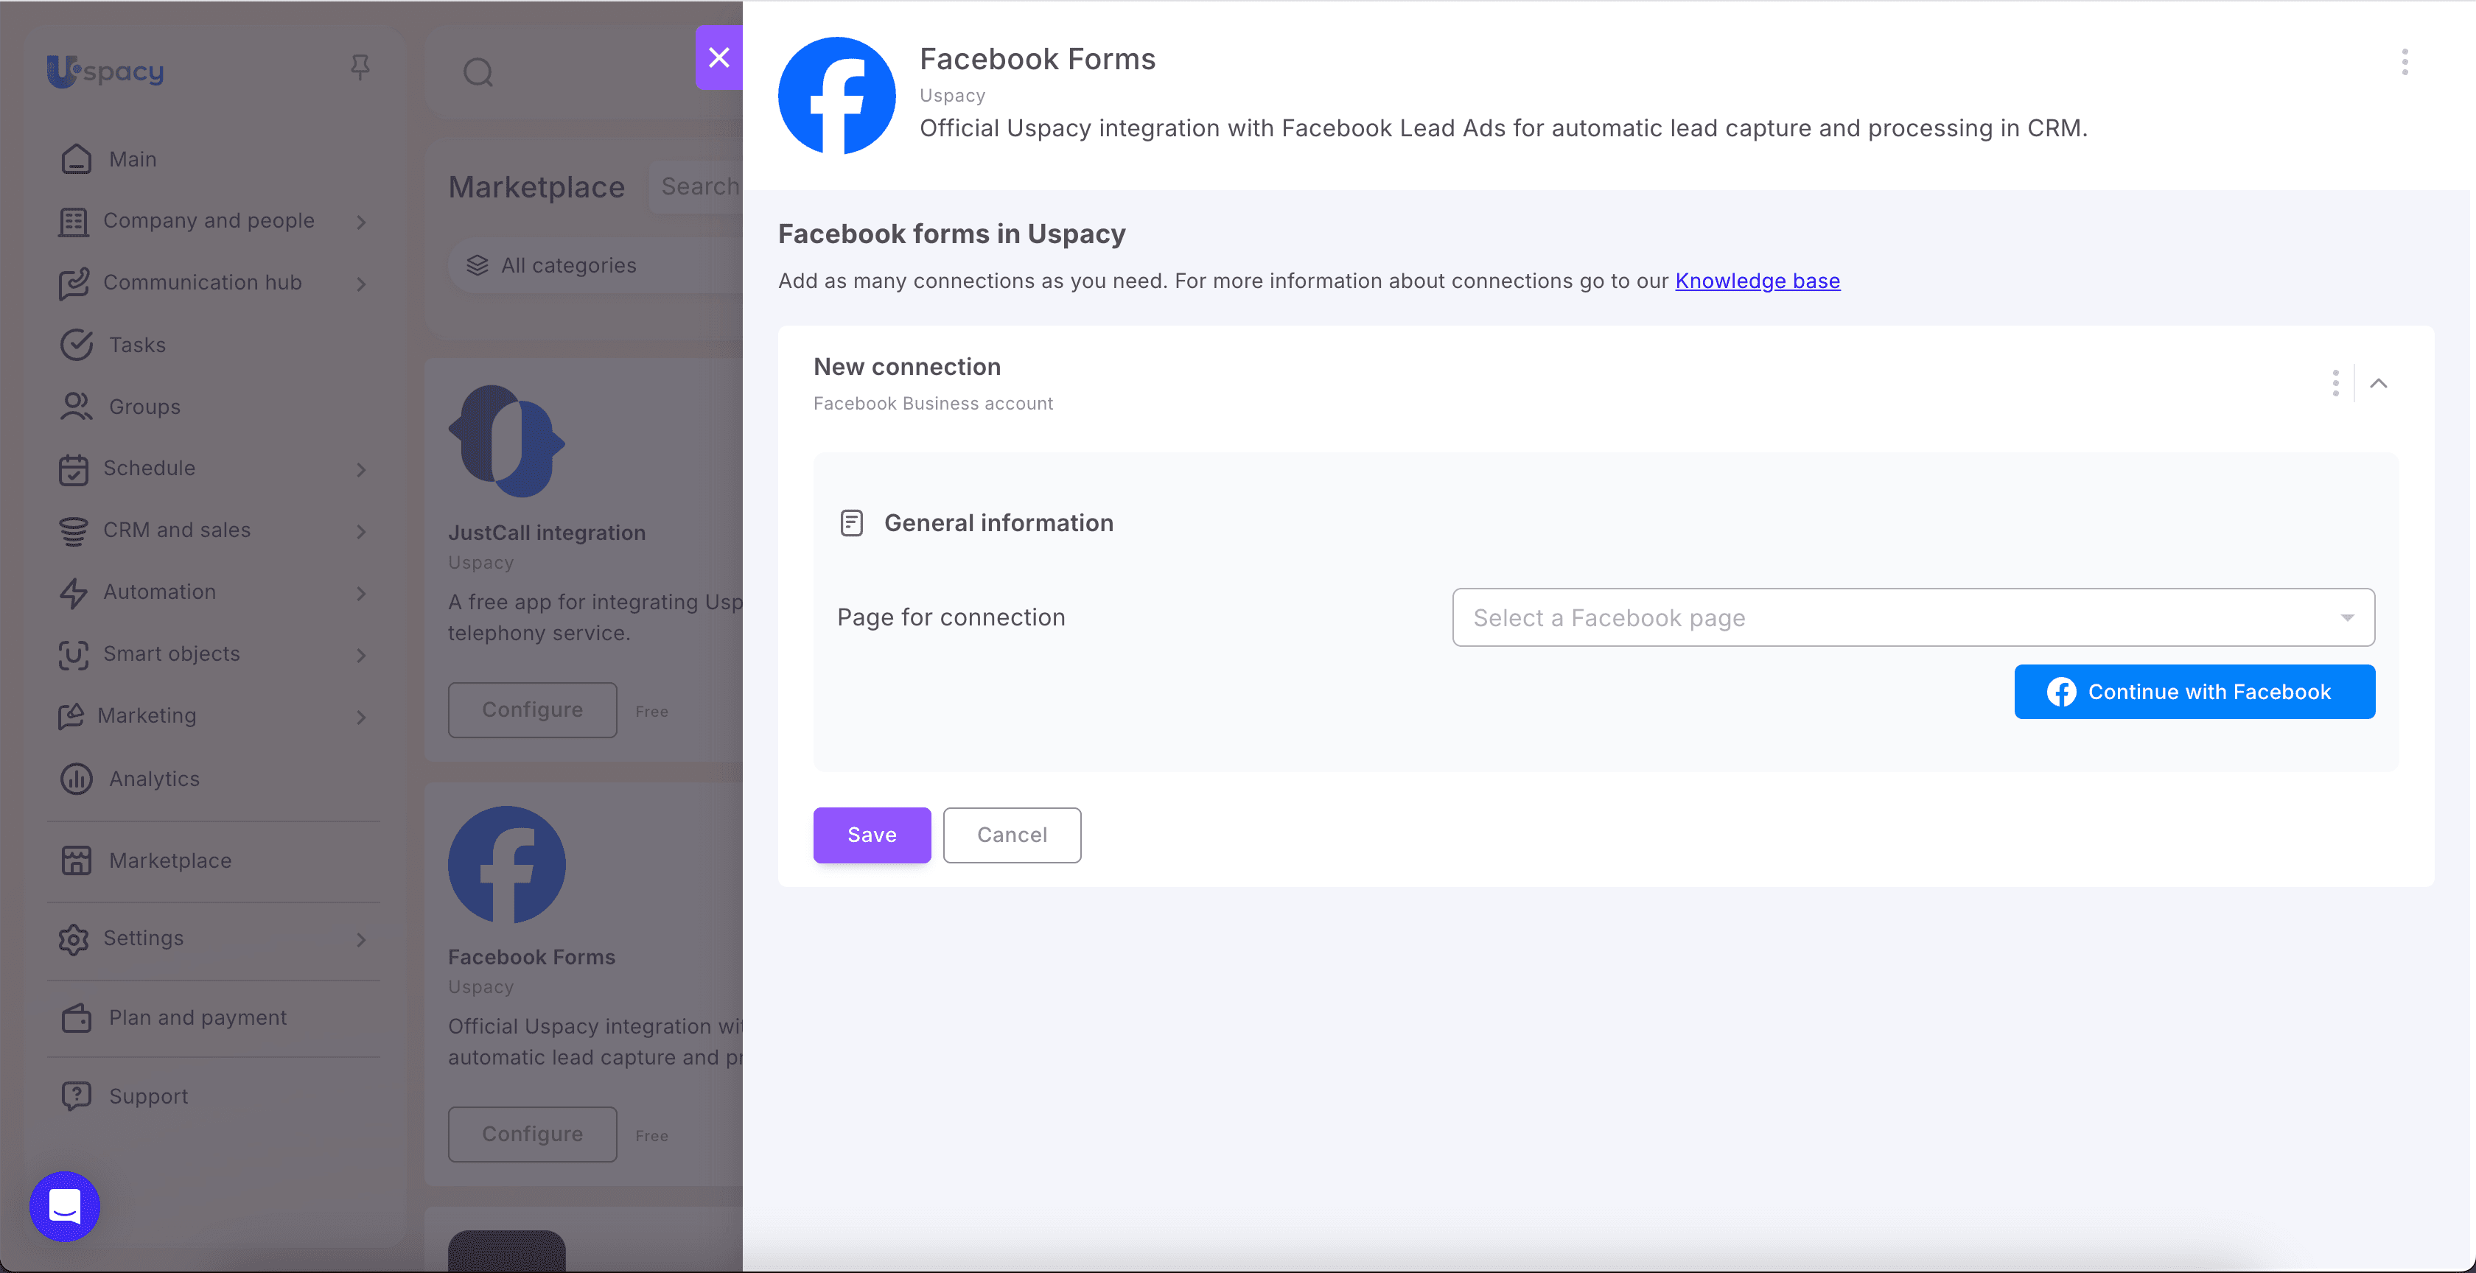Click the Automation lightning icon
The height and width of the screenshot is (1273, 2476).
73,593
